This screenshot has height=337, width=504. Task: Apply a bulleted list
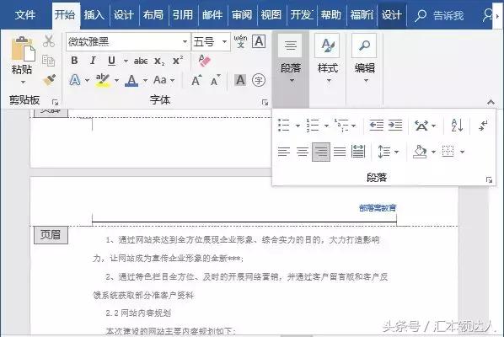click(284, 126)
